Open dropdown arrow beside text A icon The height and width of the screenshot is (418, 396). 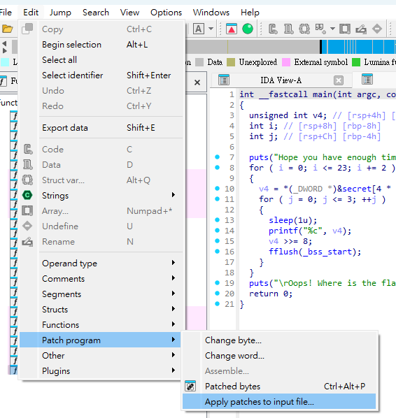tap(211, 29)
